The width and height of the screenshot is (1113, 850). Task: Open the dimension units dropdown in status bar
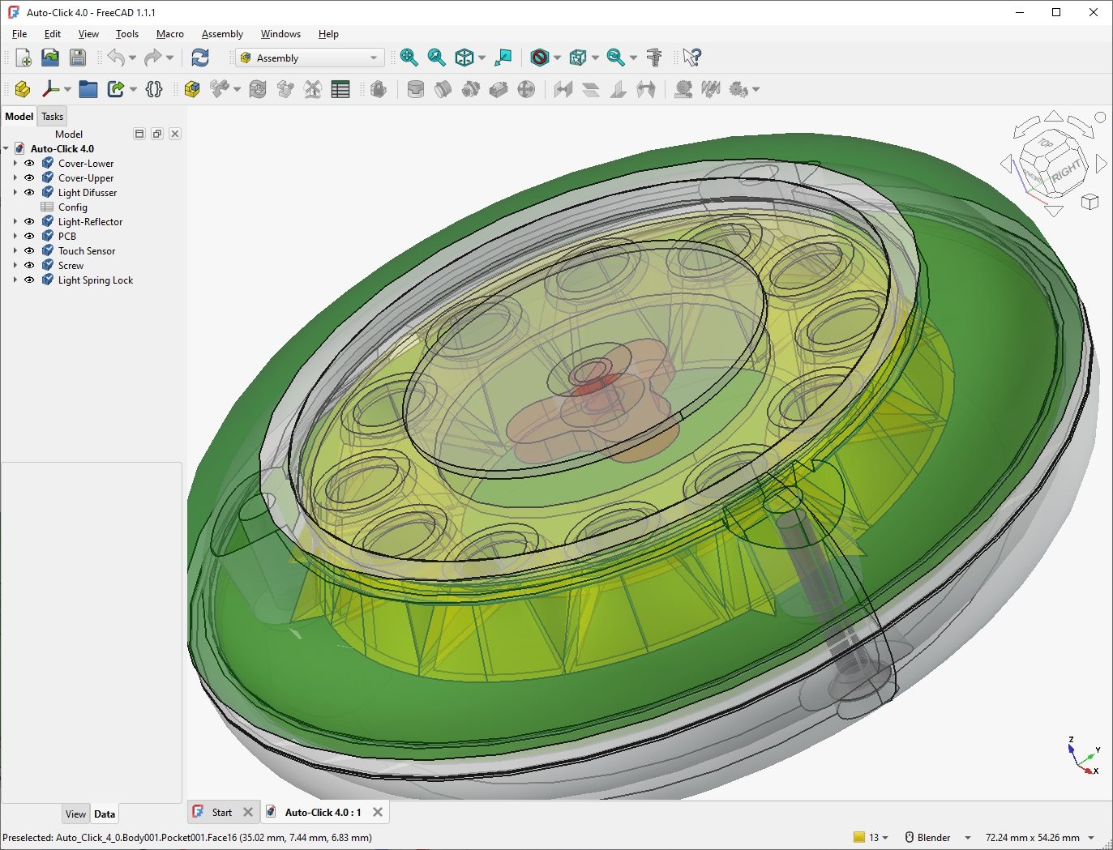click(x=1091, y=838)
